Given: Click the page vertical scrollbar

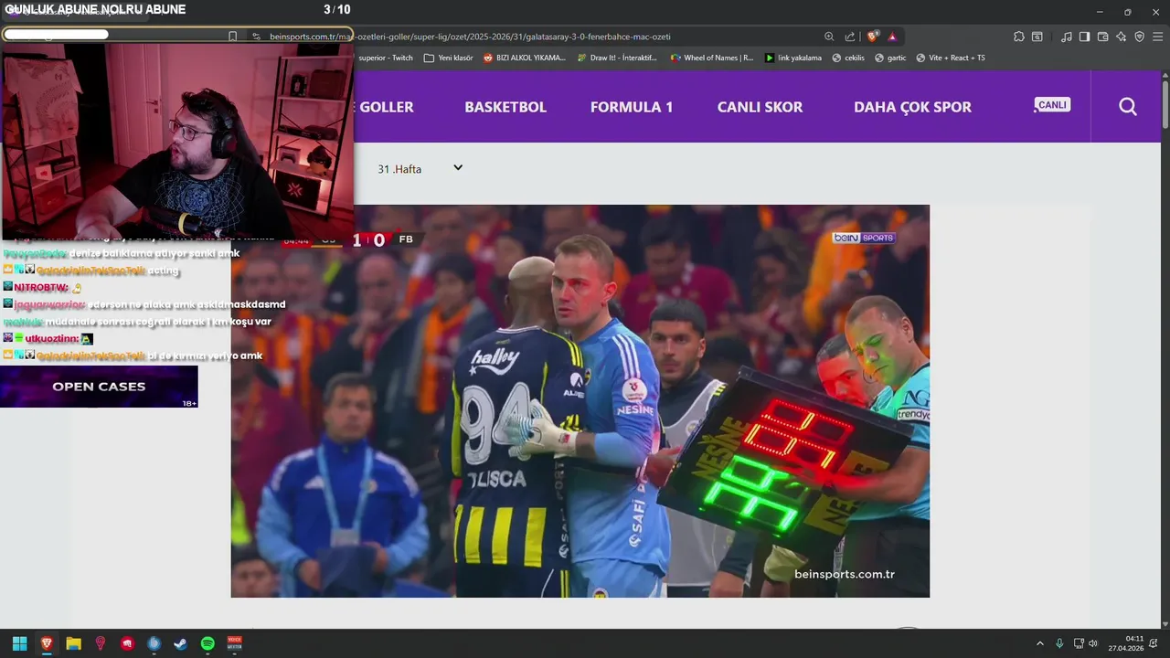Looking at the screenshot, I should [1165, 105].
